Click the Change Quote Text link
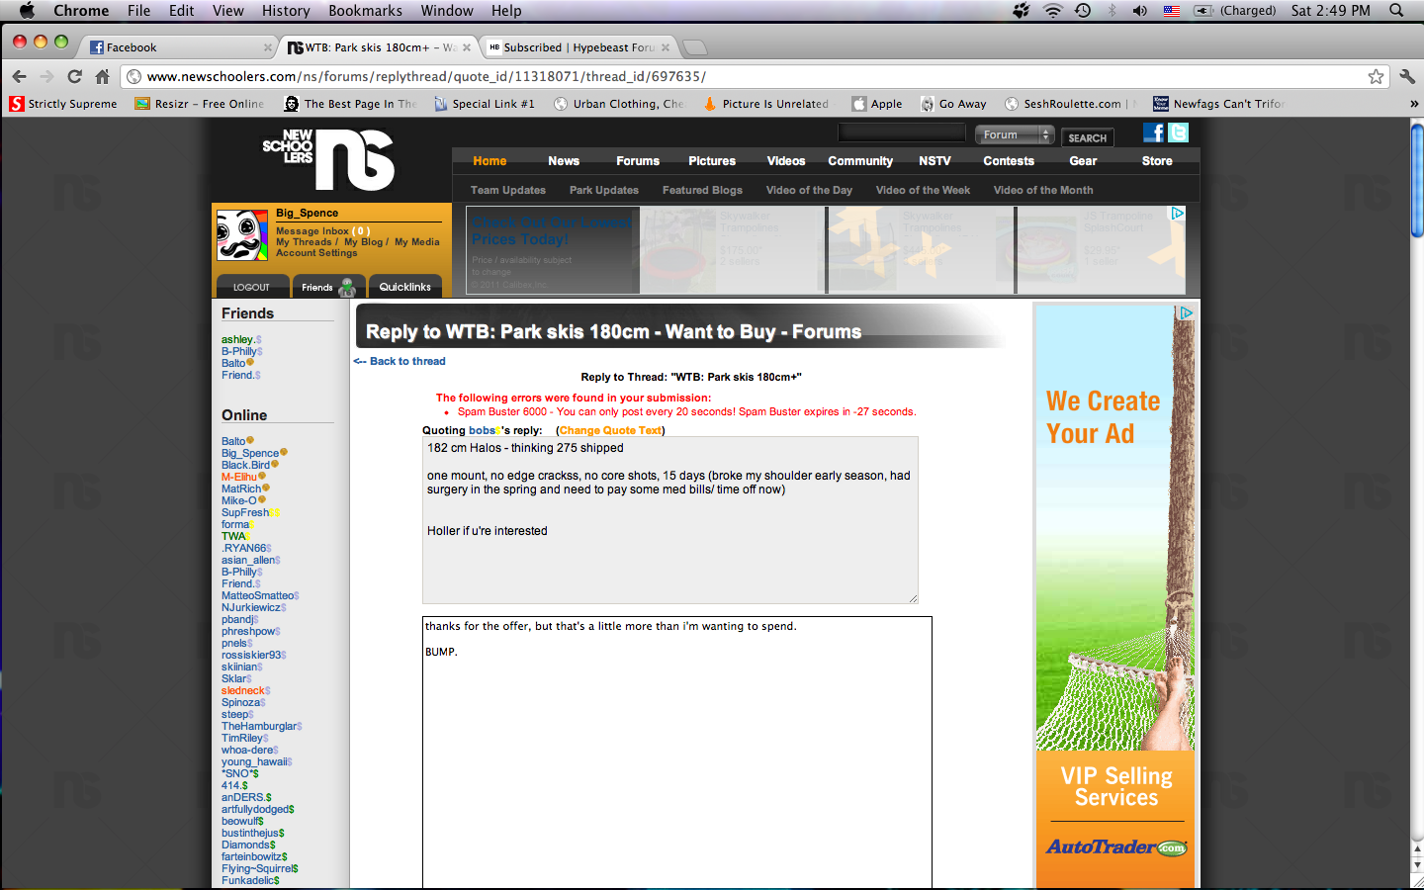 (x=610, y=430)
